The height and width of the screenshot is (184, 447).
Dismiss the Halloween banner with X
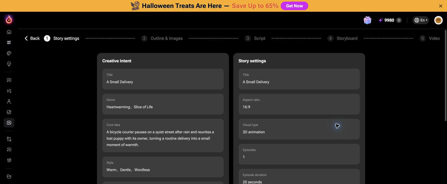pos(441,6)
